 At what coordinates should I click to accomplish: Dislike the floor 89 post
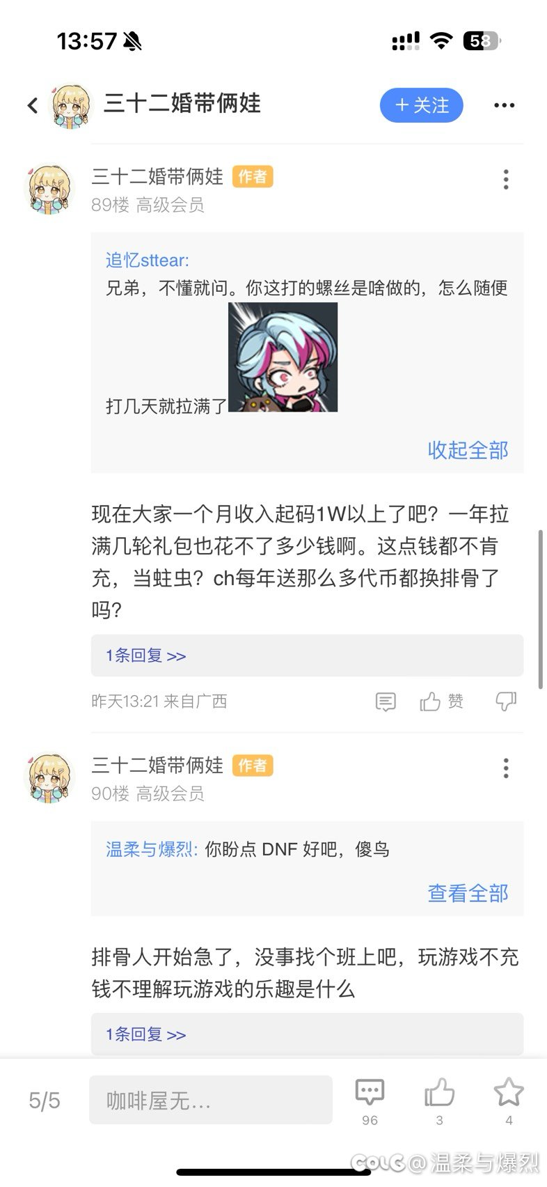pyautogui.click(x=506, y=701)
